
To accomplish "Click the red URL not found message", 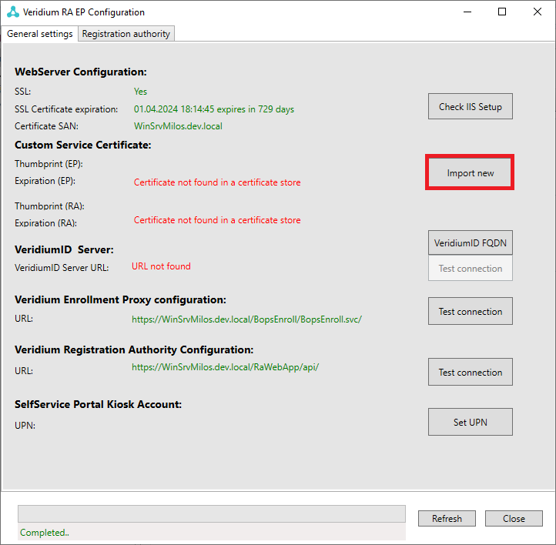I will pos(161,266).
